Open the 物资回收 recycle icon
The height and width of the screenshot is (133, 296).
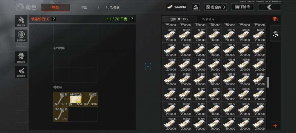(x=21, y=36)
